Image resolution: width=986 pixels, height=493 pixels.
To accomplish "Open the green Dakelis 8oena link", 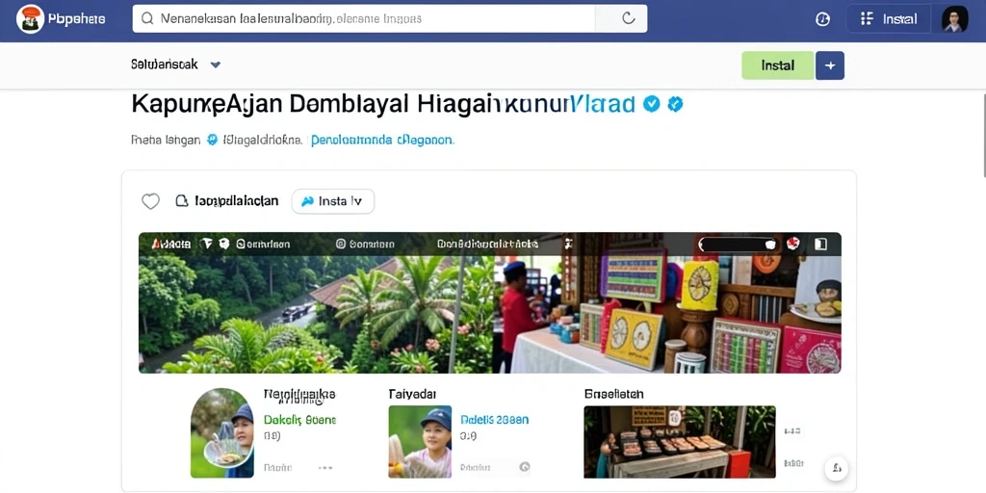I will pos(299,420).
